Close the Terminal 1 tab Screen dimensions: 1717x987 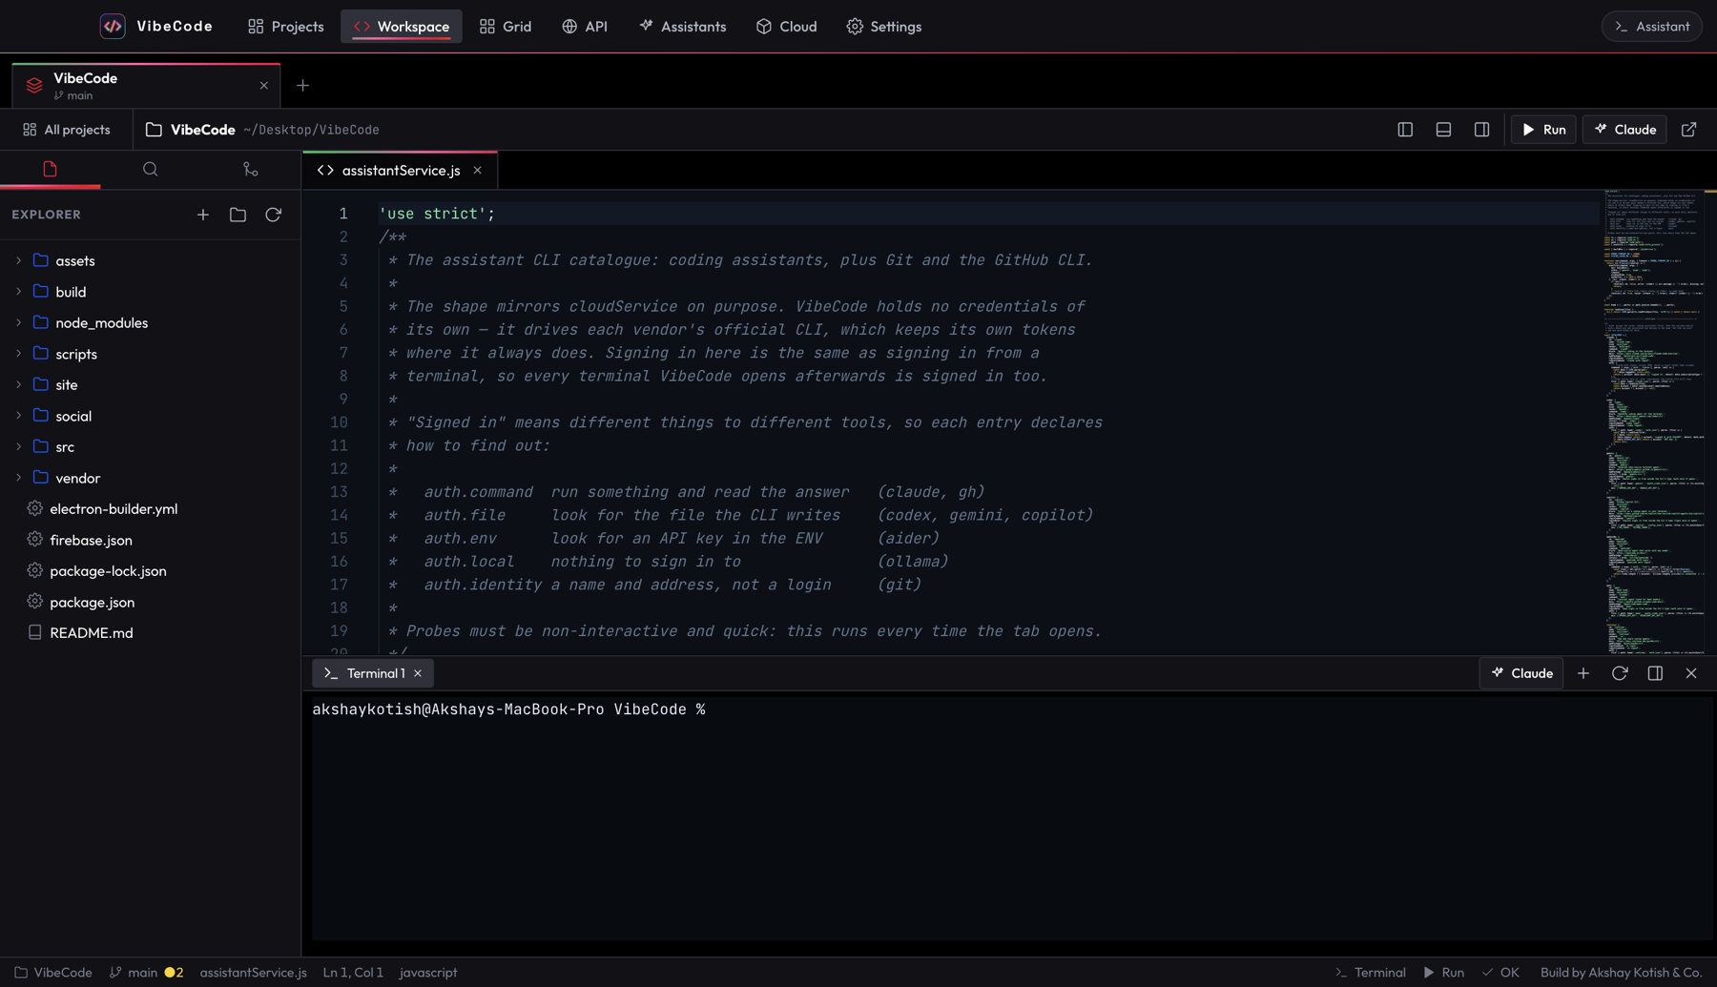coord(418,673)
